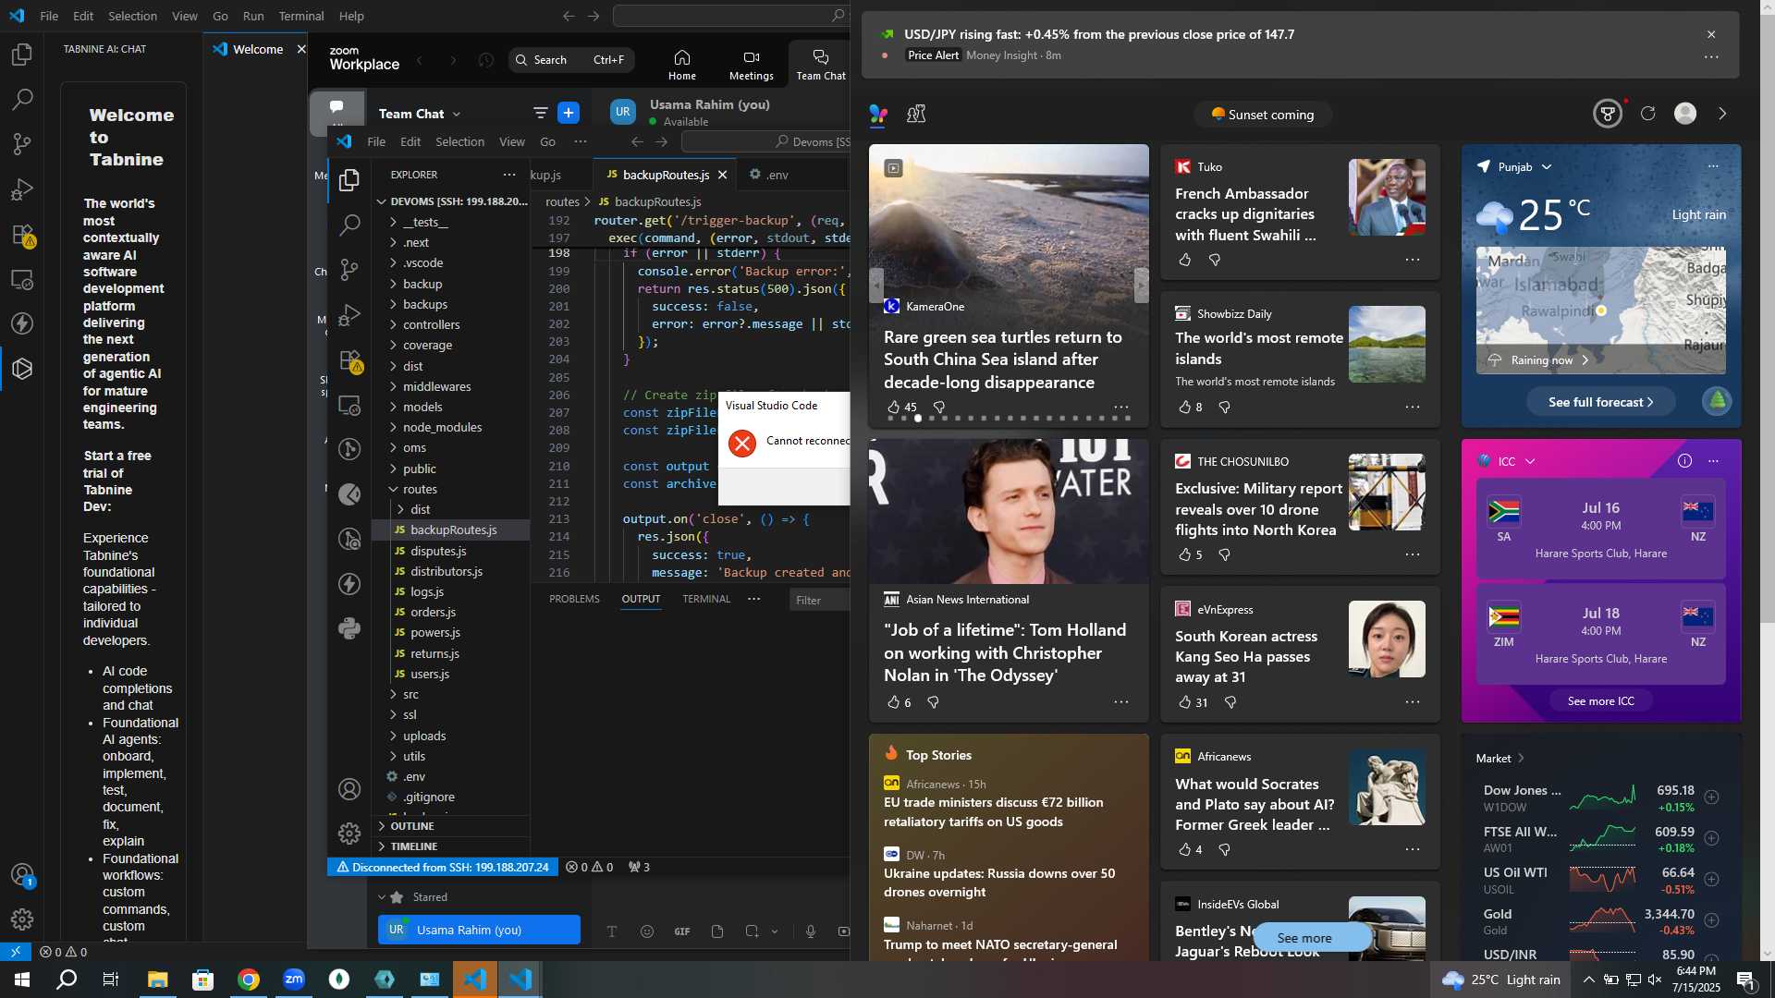Go to next carousel slide arrow
Screen dimensions: 1775x998
tap(1141, 286)
